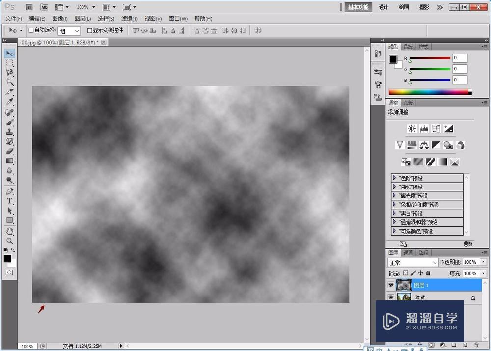Viewport: 491px width, 351px height.
Task: Enable the 自动选择 checkbox
Action: [x=31, y=30]
